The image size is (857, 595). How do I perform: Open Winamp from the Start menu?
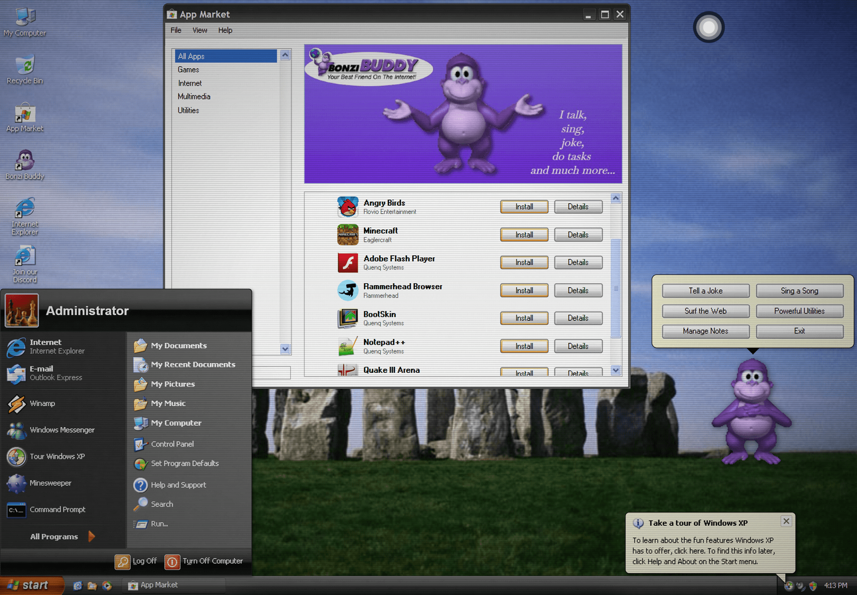[42, 403]
